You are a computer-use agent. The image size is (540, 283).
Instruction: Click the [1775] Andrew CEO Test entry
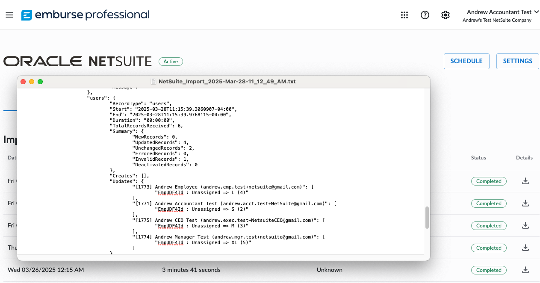tap(229, 220)
